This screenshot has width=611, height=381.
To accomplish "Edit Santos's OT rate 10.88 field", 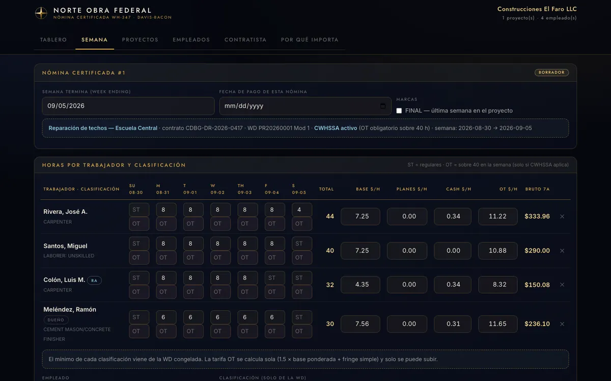I will (x=497, y=250).
